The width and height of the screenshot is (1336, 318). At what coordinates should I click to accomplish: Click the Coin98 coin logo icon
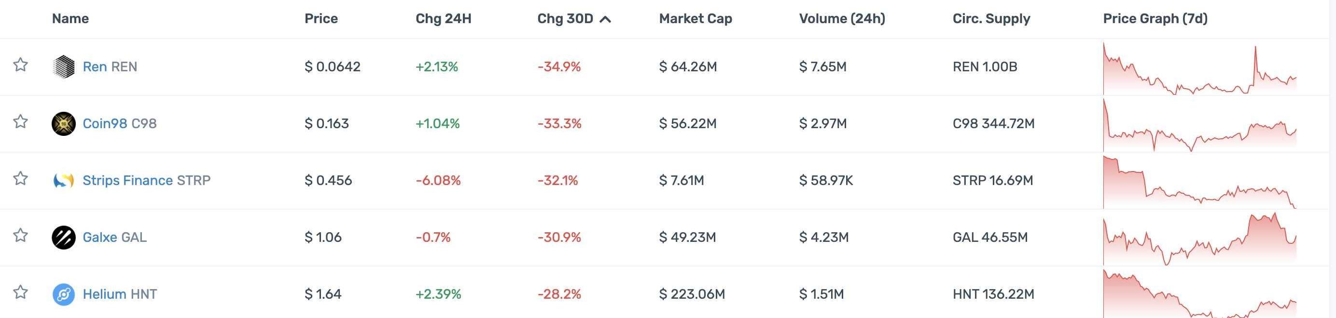coord(63,124)
